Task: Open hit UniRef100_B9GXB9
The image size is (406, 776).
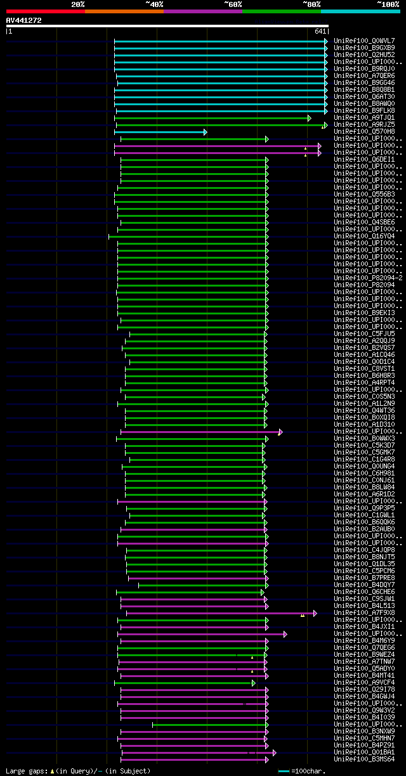Action: point(364,48)
